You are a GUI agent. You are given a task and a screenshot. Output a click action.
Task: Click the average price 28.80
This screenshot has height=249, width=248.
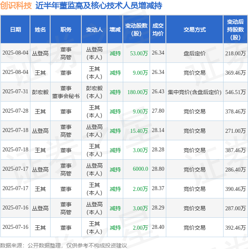(x=158, y=169)
